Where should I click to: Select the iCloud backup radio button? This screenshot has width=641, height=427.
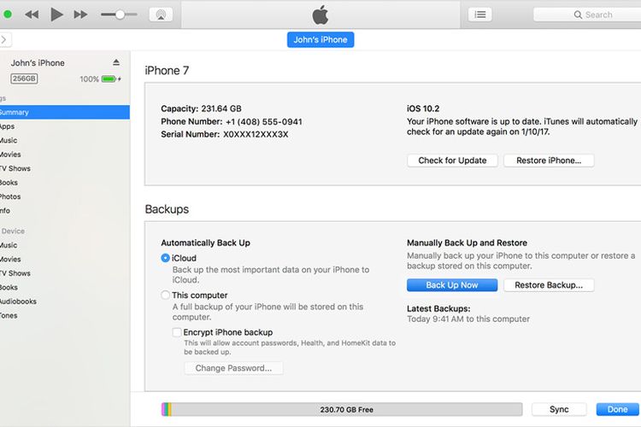pyautogui.click(x=165, y=258)
